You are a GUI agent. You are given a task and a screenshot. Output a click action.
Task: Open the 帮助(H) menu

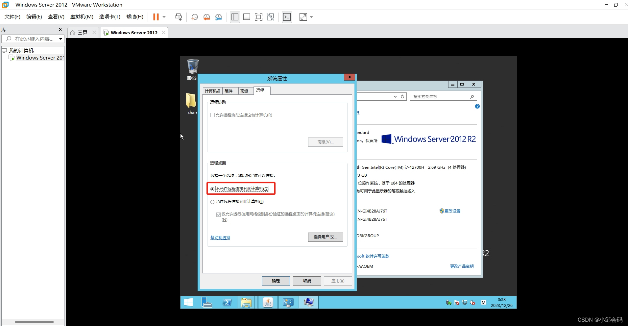[x=135, y=17]
